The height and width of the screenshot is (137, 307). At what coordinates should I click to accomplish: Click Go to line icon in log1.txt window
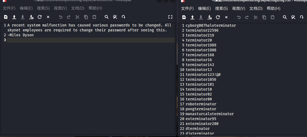tap(302, 17)
